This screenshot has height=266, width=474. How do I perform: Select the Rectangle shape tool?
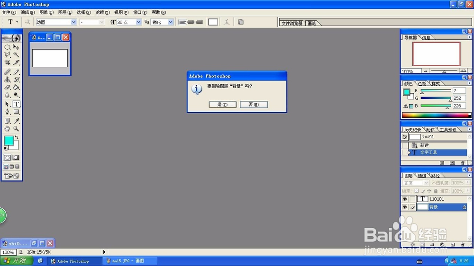[x=16, y=112]
